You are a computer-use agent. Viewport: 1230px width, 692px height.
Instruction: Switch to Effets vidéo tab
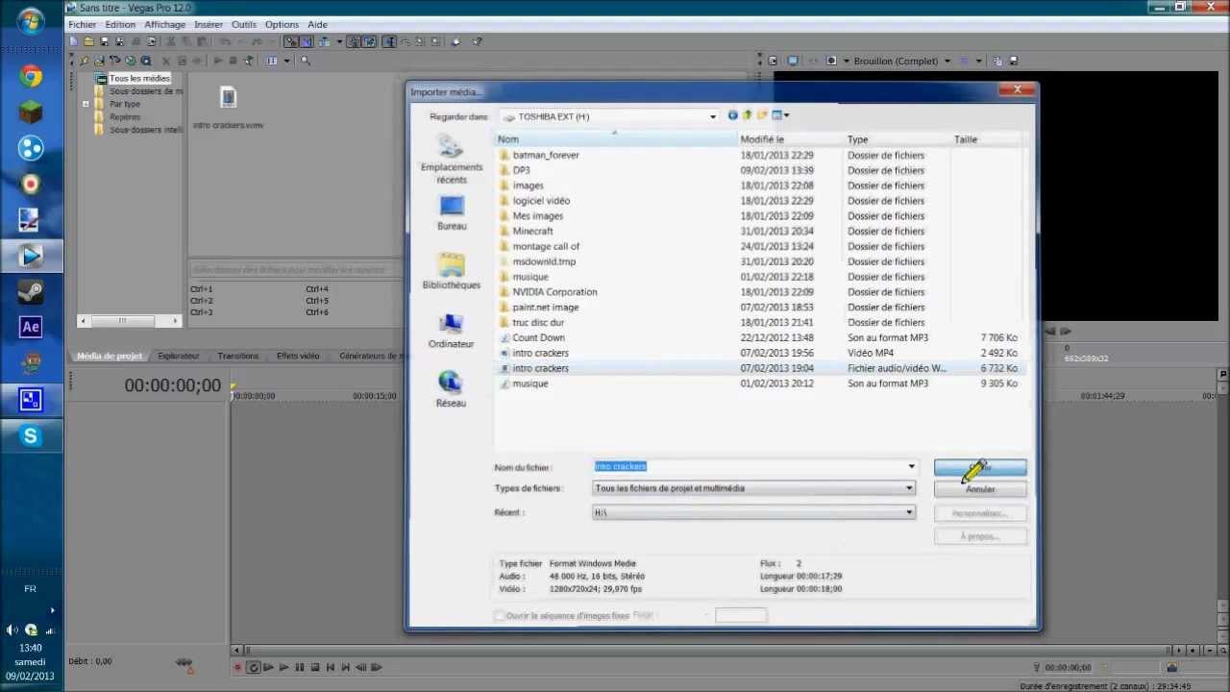coord(298,356)
